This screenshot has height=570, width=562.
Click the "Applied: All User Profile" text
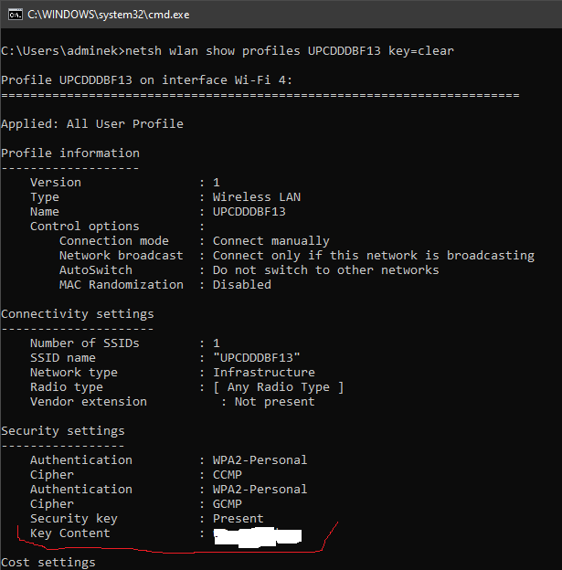point(91,123)
